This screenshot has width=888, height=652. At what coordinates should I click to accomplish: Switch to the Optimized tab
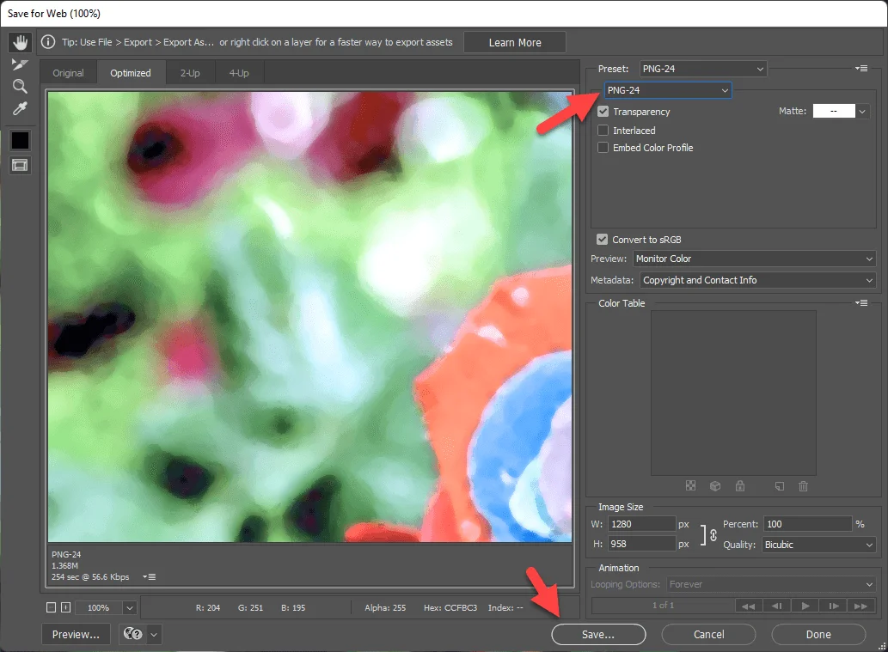[x=131, y=73]
